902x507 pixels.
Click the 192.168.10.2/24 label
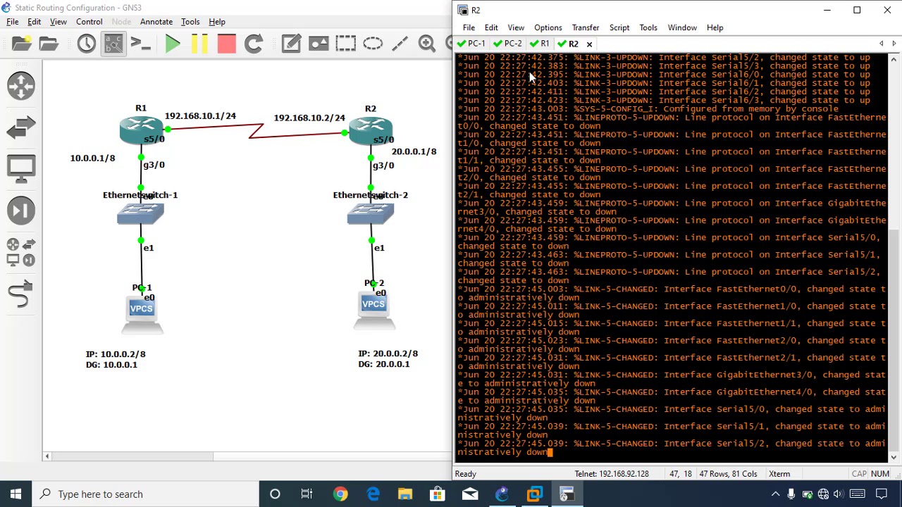click(309, 118)
